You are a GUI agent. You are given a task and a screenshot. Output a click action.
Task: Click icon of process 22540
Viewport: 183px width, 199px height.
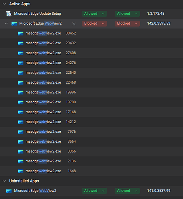21,73
